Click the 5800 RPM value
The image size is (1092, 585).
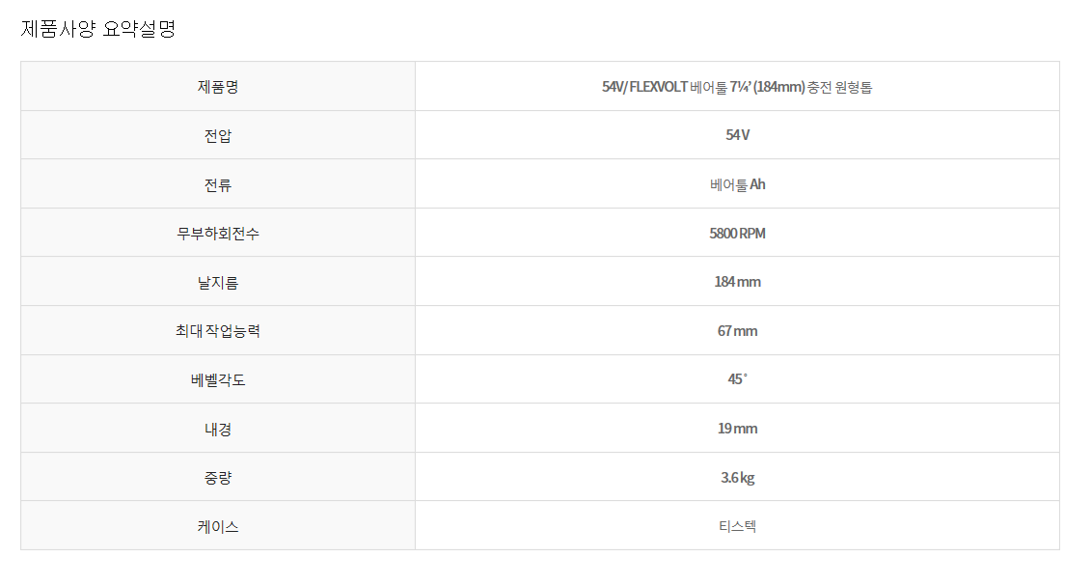pos(737,234)
